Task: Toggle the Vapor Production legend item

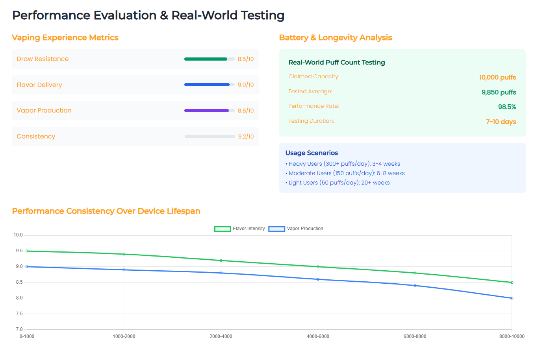Action: pyautogui.click(x=296, y=229)
